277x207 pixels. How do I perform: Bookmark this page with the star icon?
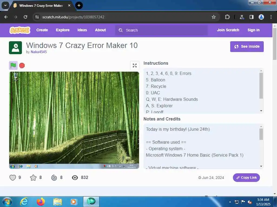pyautogui.click(x=214, y=17)
